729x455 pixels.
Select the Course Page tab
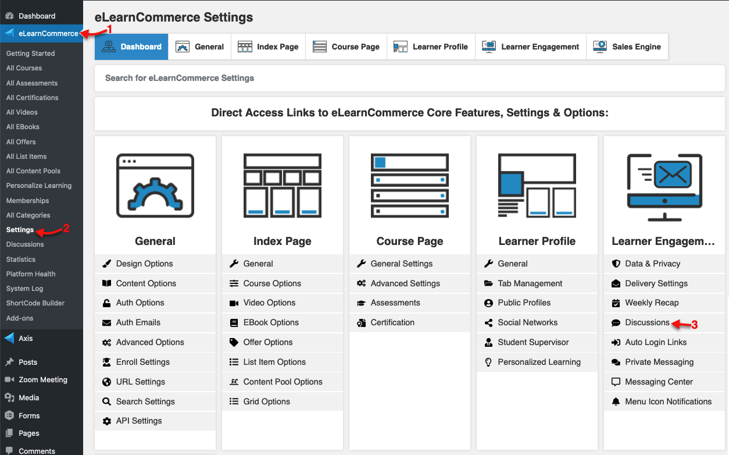point(346,47)
